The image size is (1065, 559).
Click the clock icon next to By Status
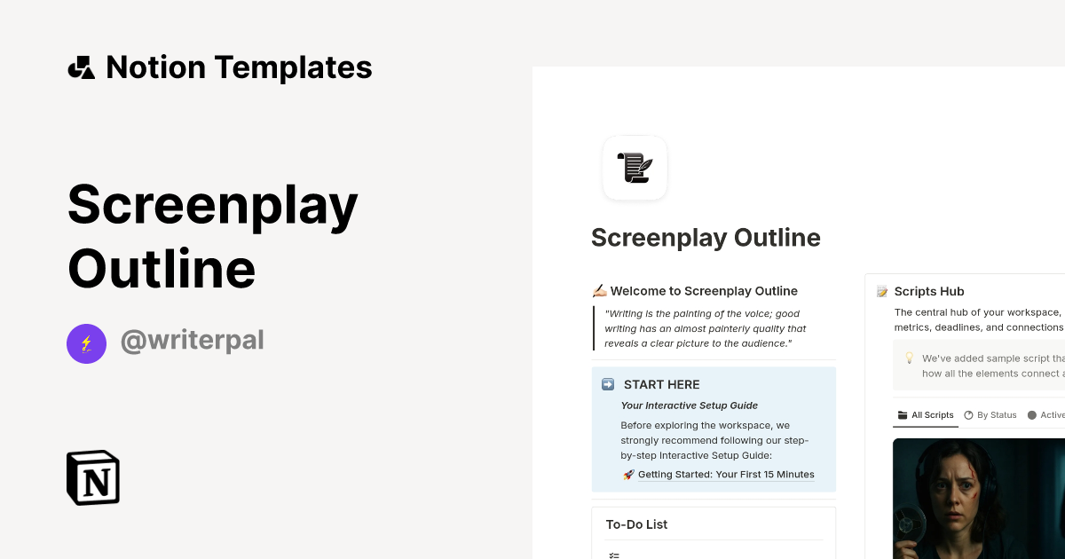click(968, 414)
